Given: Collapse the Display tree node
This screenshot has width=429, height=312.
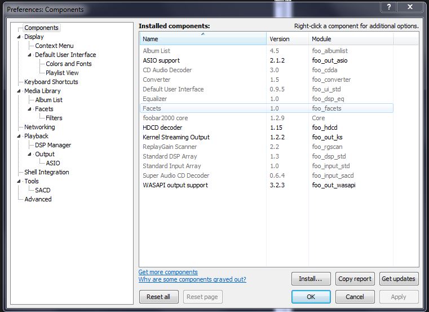Looking at the screenshot, I should (19, 37).
